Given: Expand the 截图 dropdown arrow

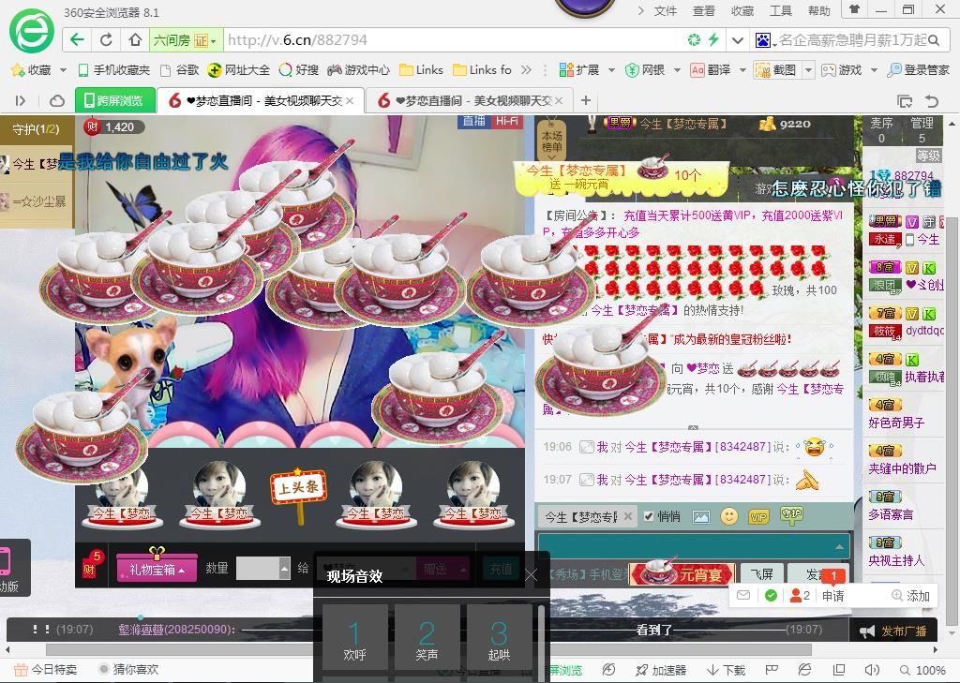Looking at the screenshot, I should coord(808,70).
